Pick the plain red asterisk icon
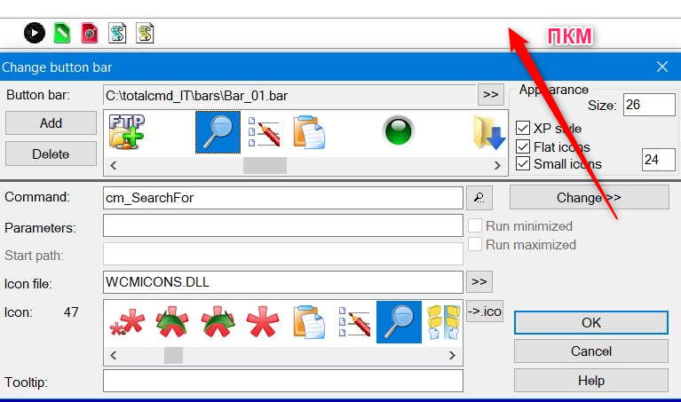The width and height of the screenshot is (681, 402). point(262,321)
